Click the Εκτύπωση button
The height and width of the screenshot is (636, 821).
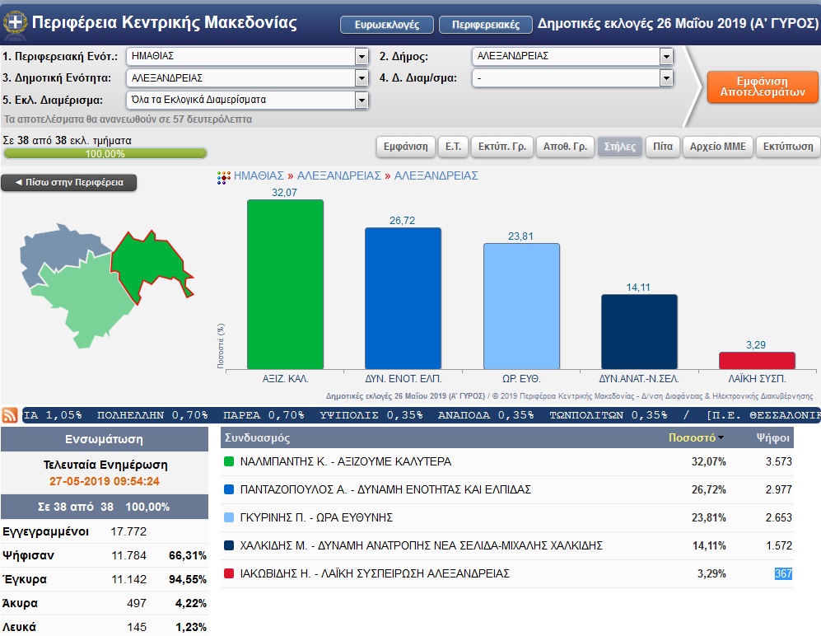click(x=788, y=147)
